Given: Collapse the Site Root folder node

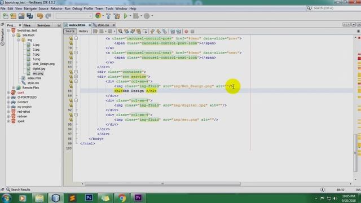Looking at the screenshot, I should pos(14,35).
